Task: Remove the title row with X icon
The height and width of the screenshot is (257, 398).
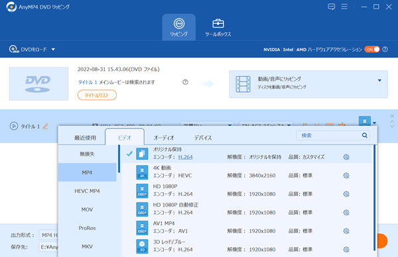Action: pyautogui.click(x=392, y=116)
